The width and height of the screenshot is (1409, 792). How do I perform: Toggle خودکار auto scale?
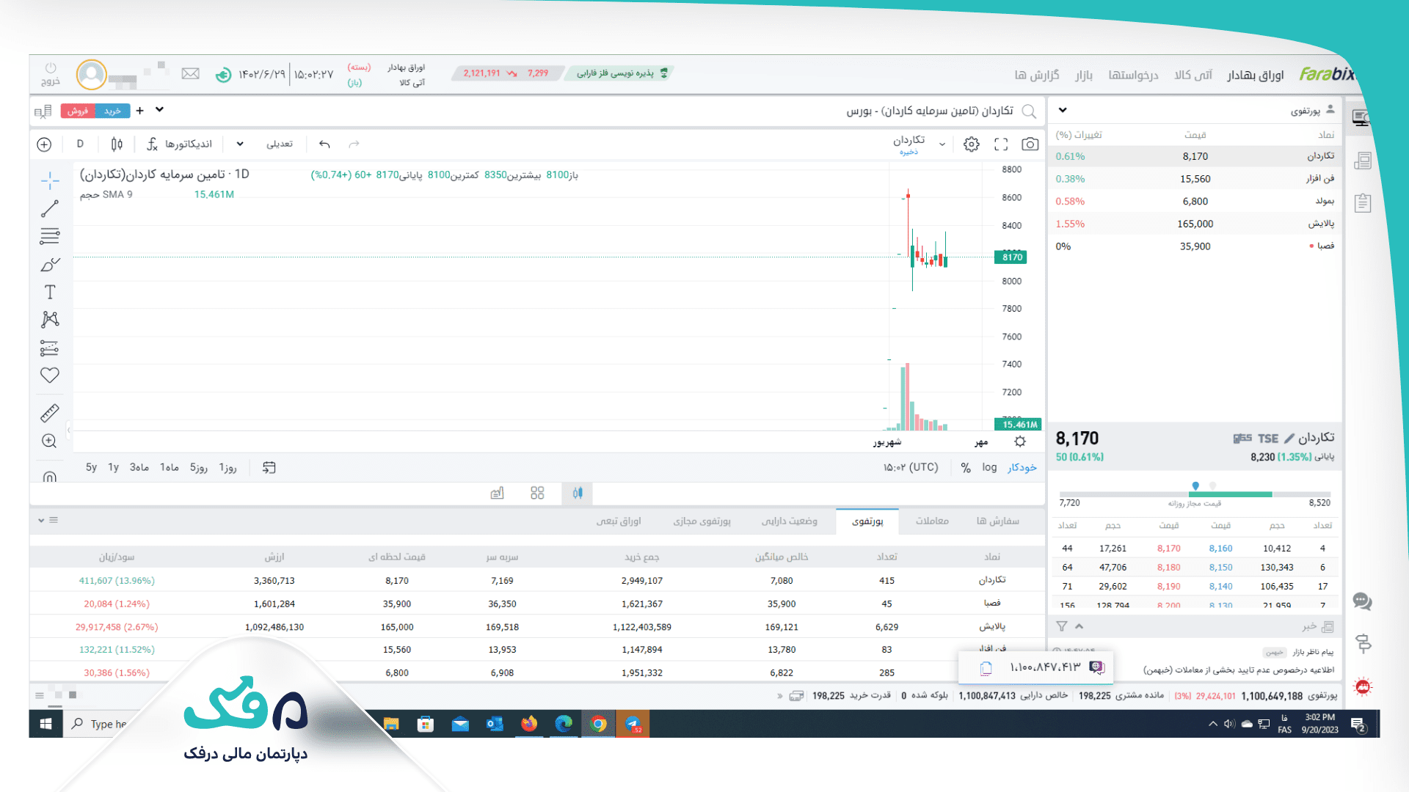1022,467
